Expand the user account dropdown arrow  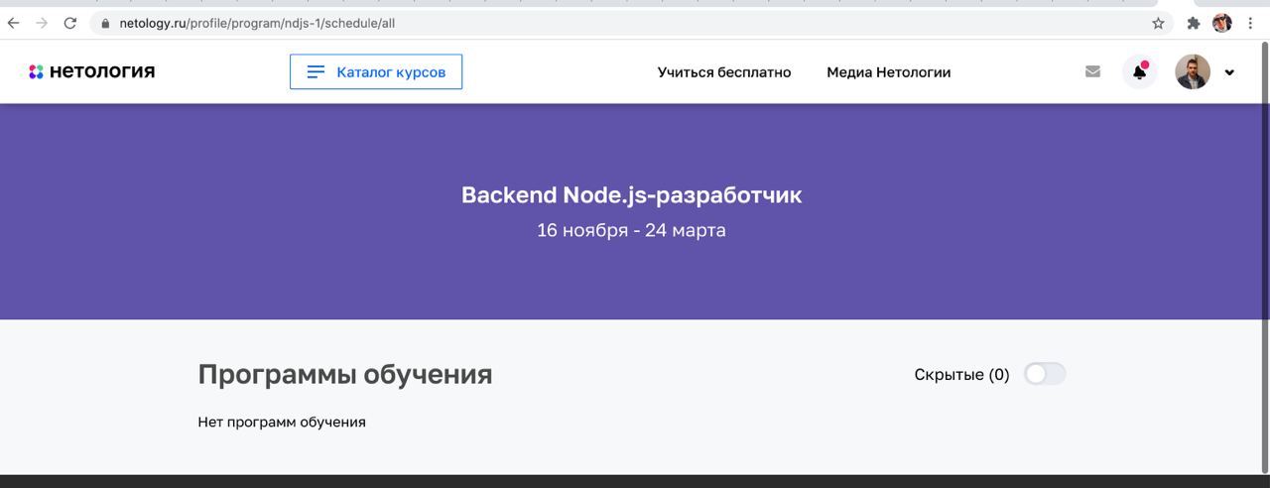click(1229, 72)
